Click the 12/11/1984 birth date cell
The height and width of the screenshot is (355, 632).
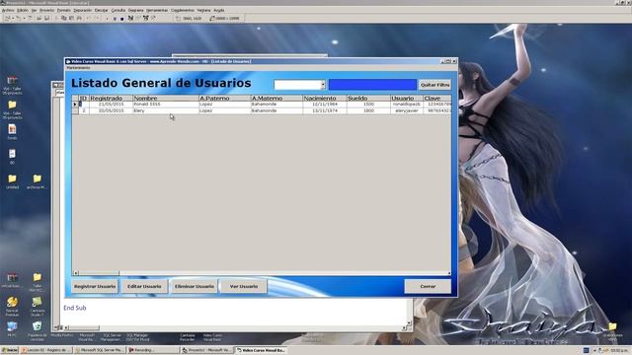[x=325, y=105]
